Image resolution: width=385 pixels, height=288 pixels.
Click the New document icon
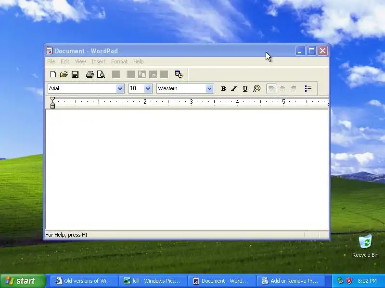(53, 74)
